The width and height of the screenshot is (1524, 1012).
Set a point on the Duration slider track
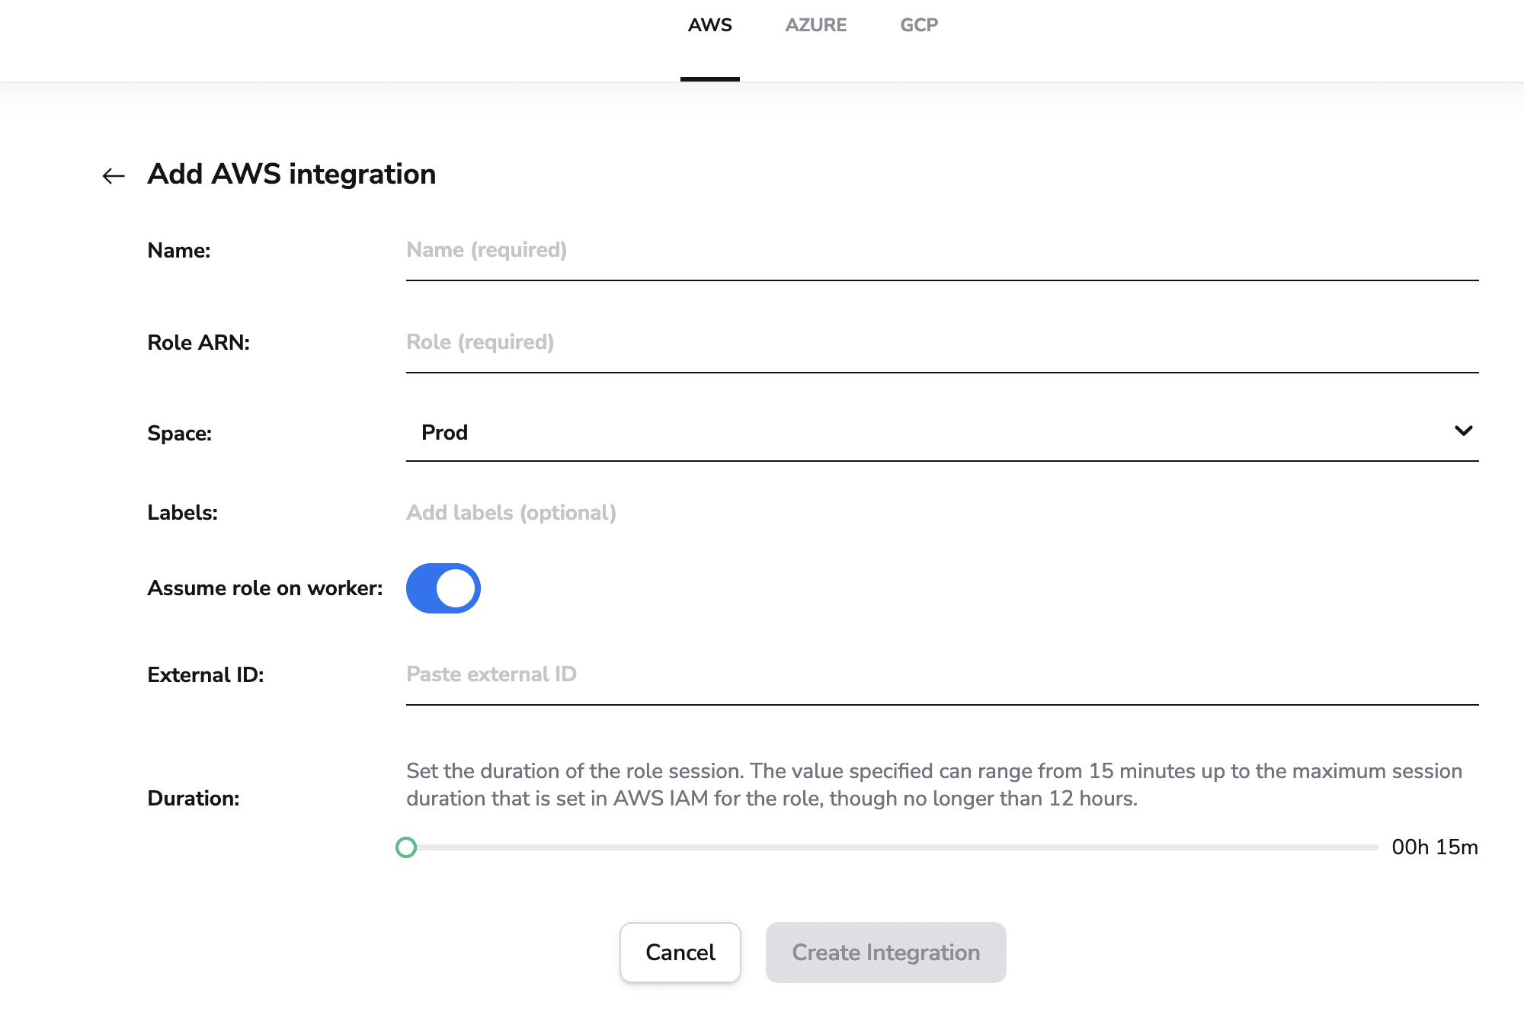point(892,847)
